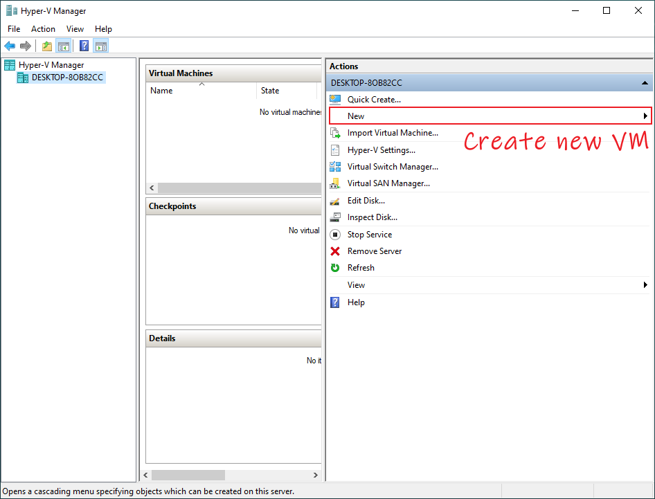Open Virtual SAN Manager action
655x499 pixels.
pos(388,183)
